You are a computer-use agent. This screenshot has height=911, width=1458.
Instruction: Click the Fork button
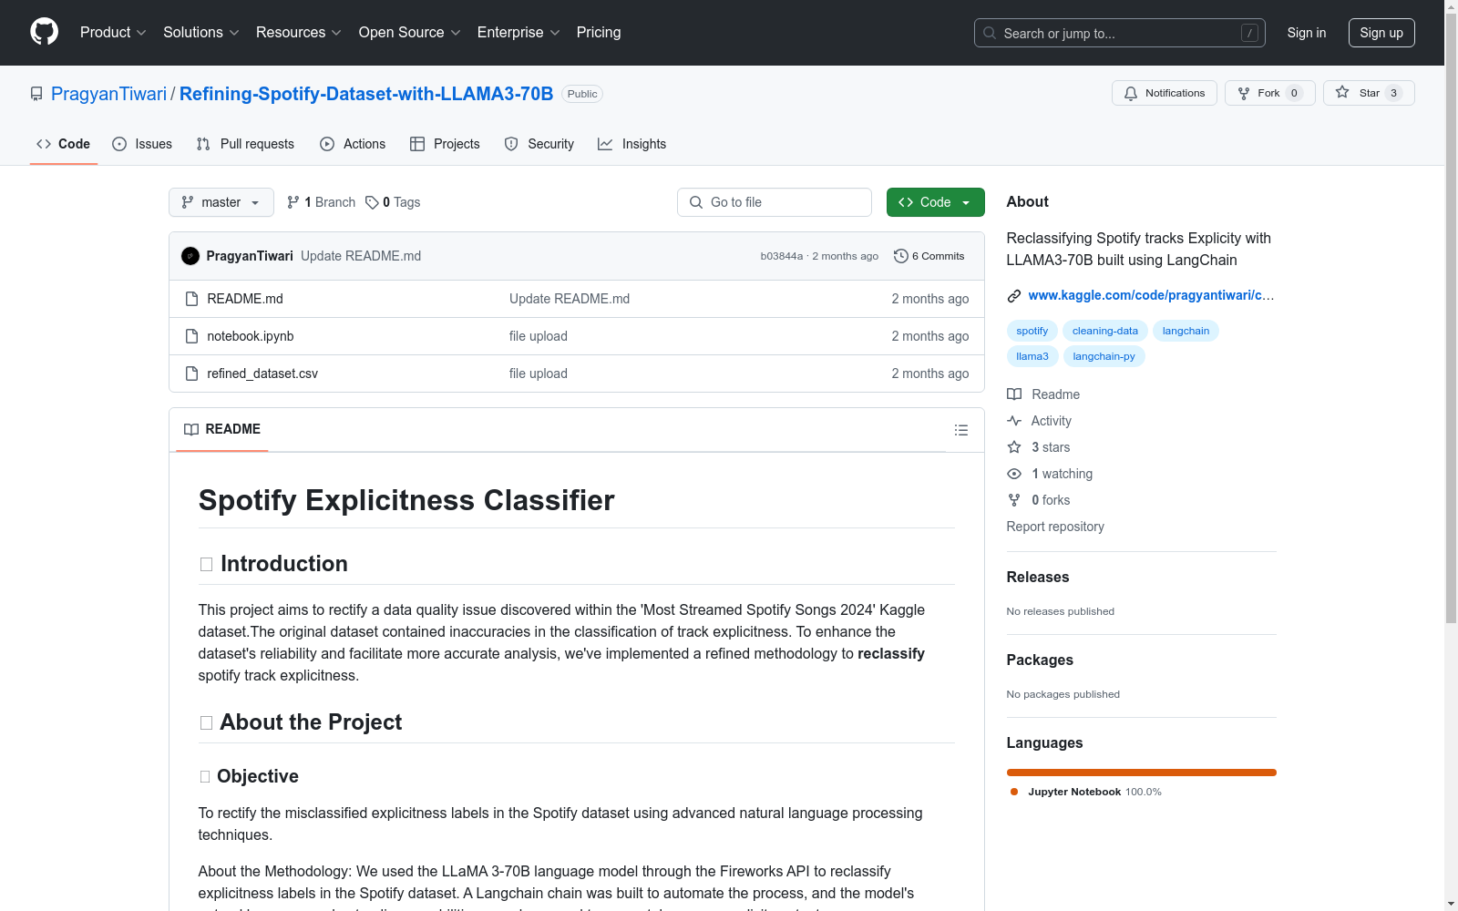(x=1269, y=93)
